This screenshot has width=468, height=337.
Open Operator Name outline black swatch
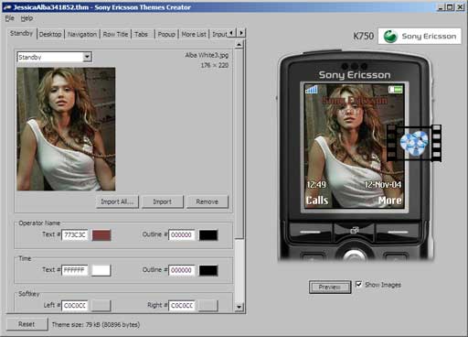click(x=208, y=235)
